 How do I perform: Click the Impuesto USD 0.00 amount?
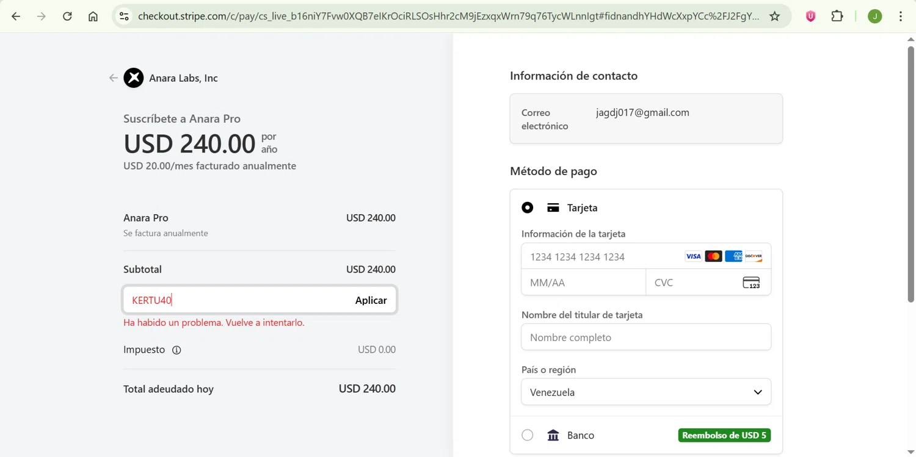pyautogui.click(x=377, y=350)
